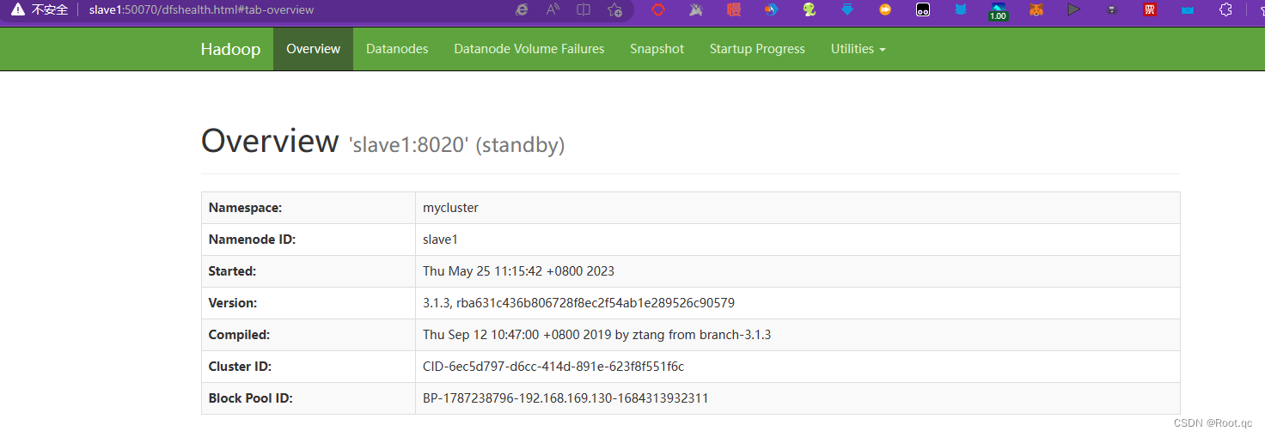The width and height of the screenshot is (1265, 437).
Task: Click the gray bird extension icon
Action: [696, 10]
